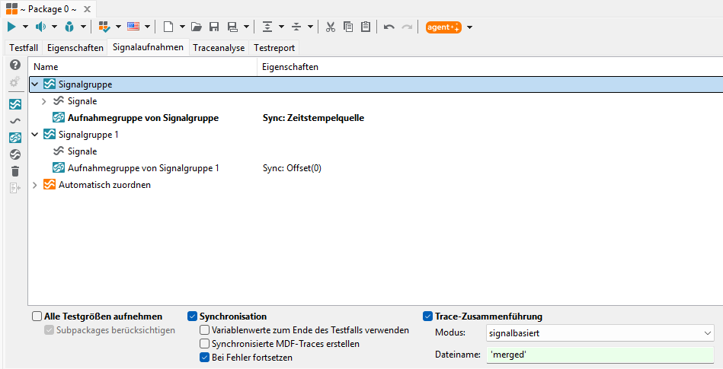Click the add signal group sidebar icon

[15, 104]
